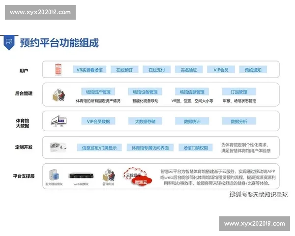Click the 数据统计 box
Image resolution: width=295 pixels, height=236 pixels.
click(192, 121)
